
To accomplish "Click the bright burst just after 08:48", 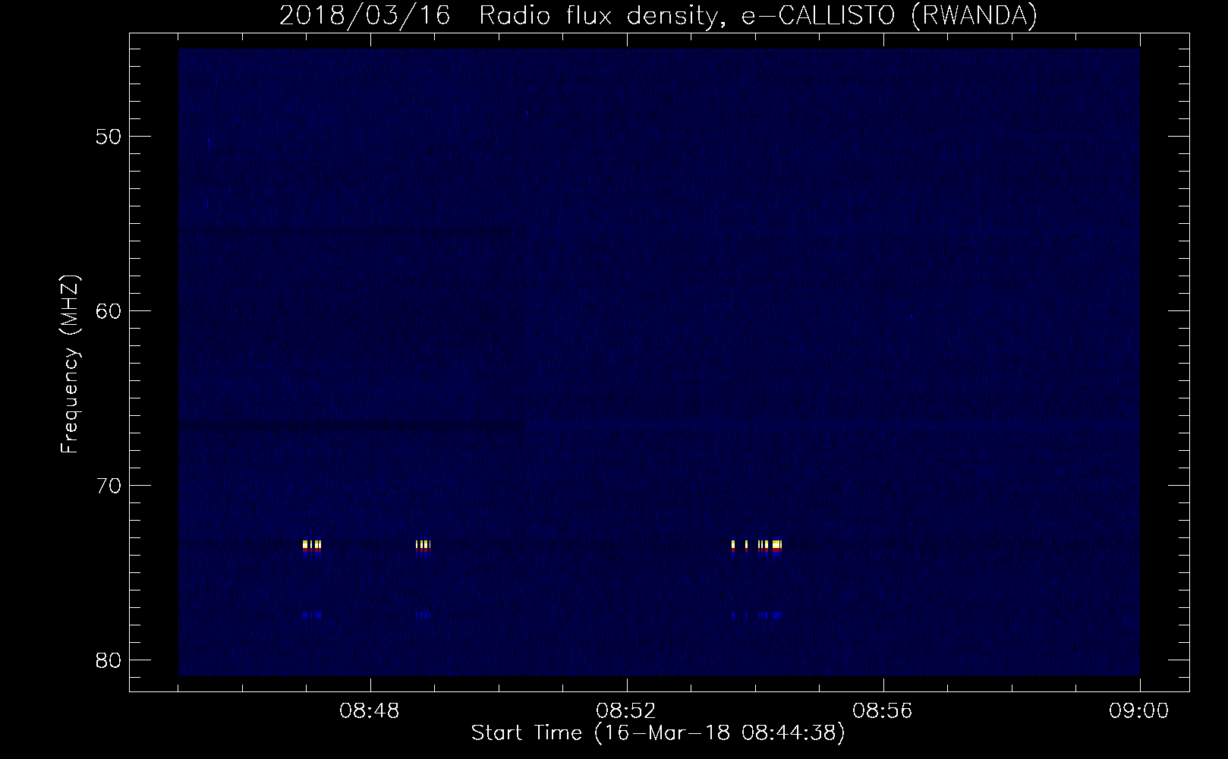I will point(424,548).
